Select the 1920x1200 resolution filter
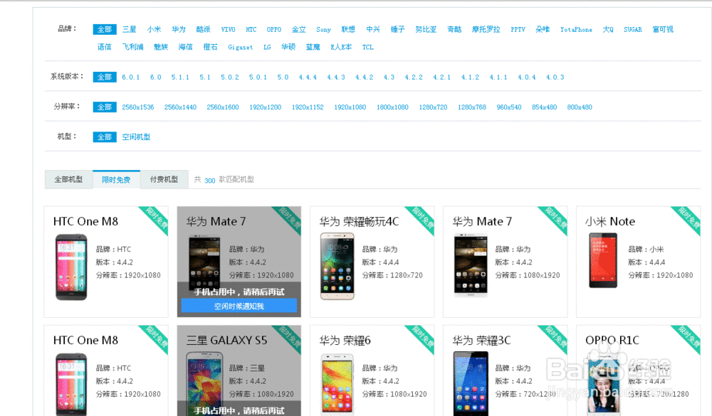 click(265, 107)
